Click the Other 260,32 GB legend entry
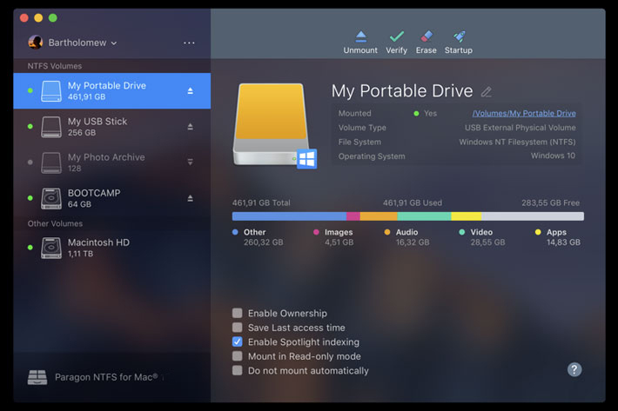618x411 pixels. click(259, 237)
